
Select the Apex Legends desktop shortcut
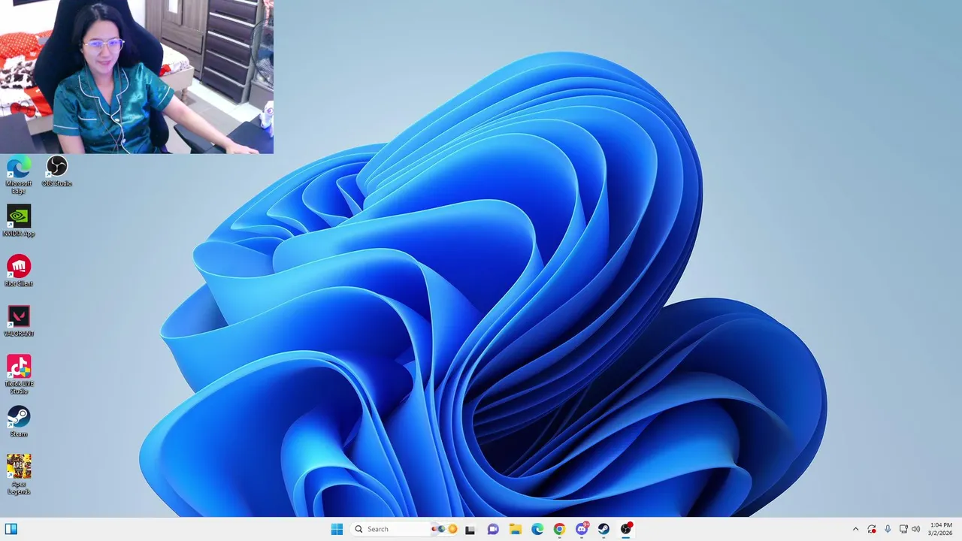19,475
